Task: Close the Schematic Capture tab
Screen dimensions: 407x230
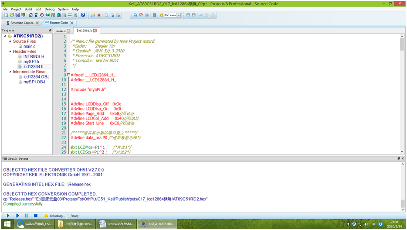Action: tap(37, 23)
